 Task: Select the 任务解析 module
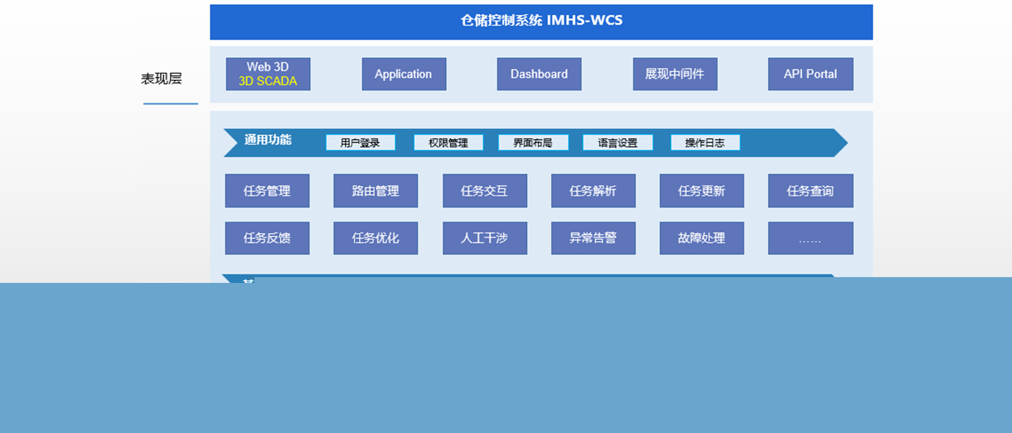coord(593,191)
